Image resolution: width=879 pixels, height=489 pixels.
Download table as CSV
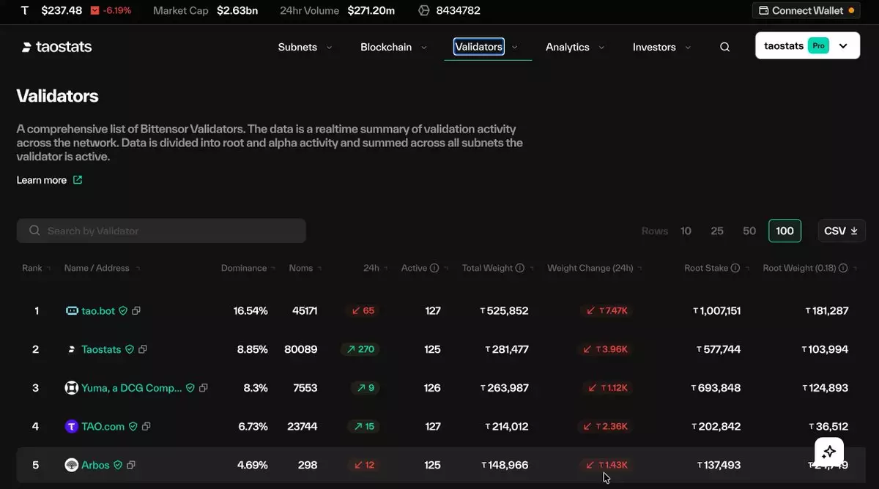pos(842,231)
